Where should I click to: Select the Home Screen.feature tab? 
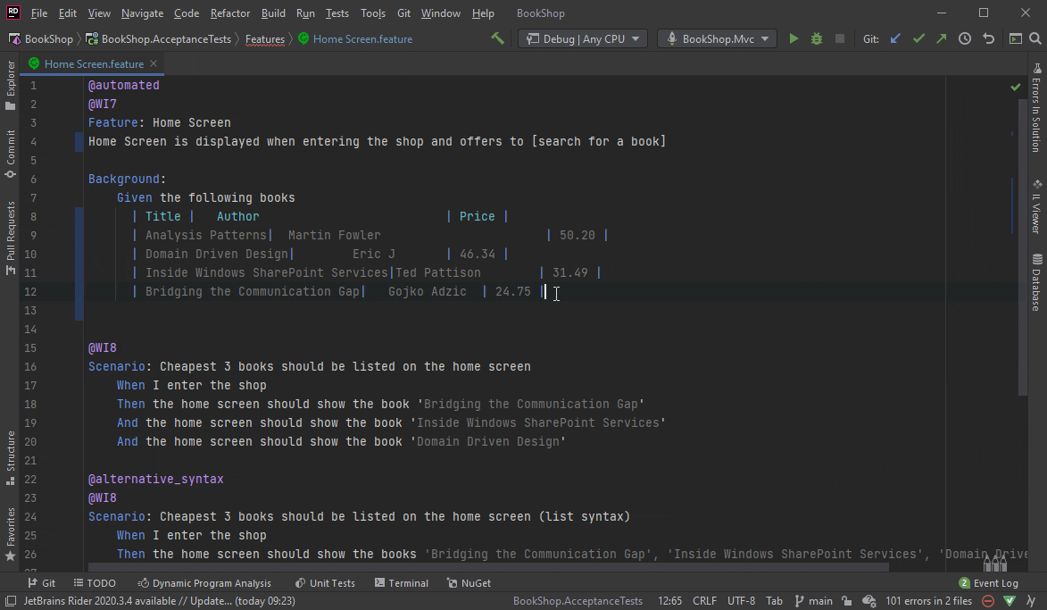tap(92, 63)
